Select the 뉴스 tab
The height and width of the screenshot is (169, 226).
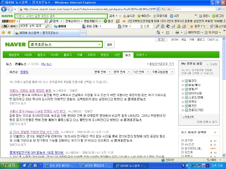point(128,55)
